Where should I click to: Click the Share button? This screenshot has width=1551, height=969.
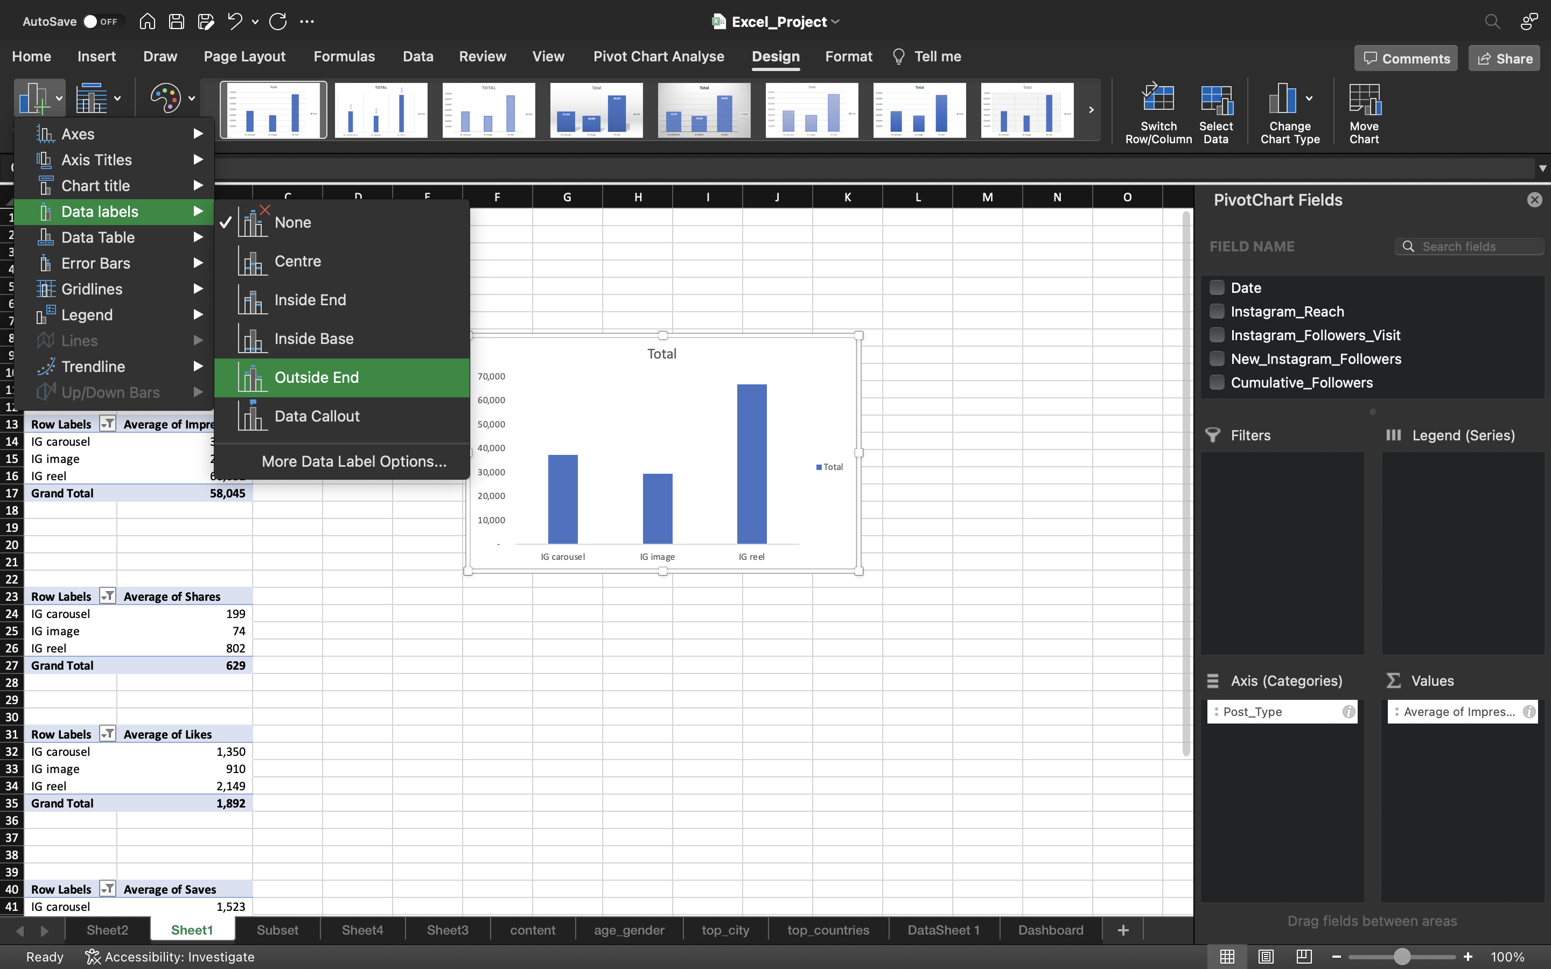[x=1504, y=58]
